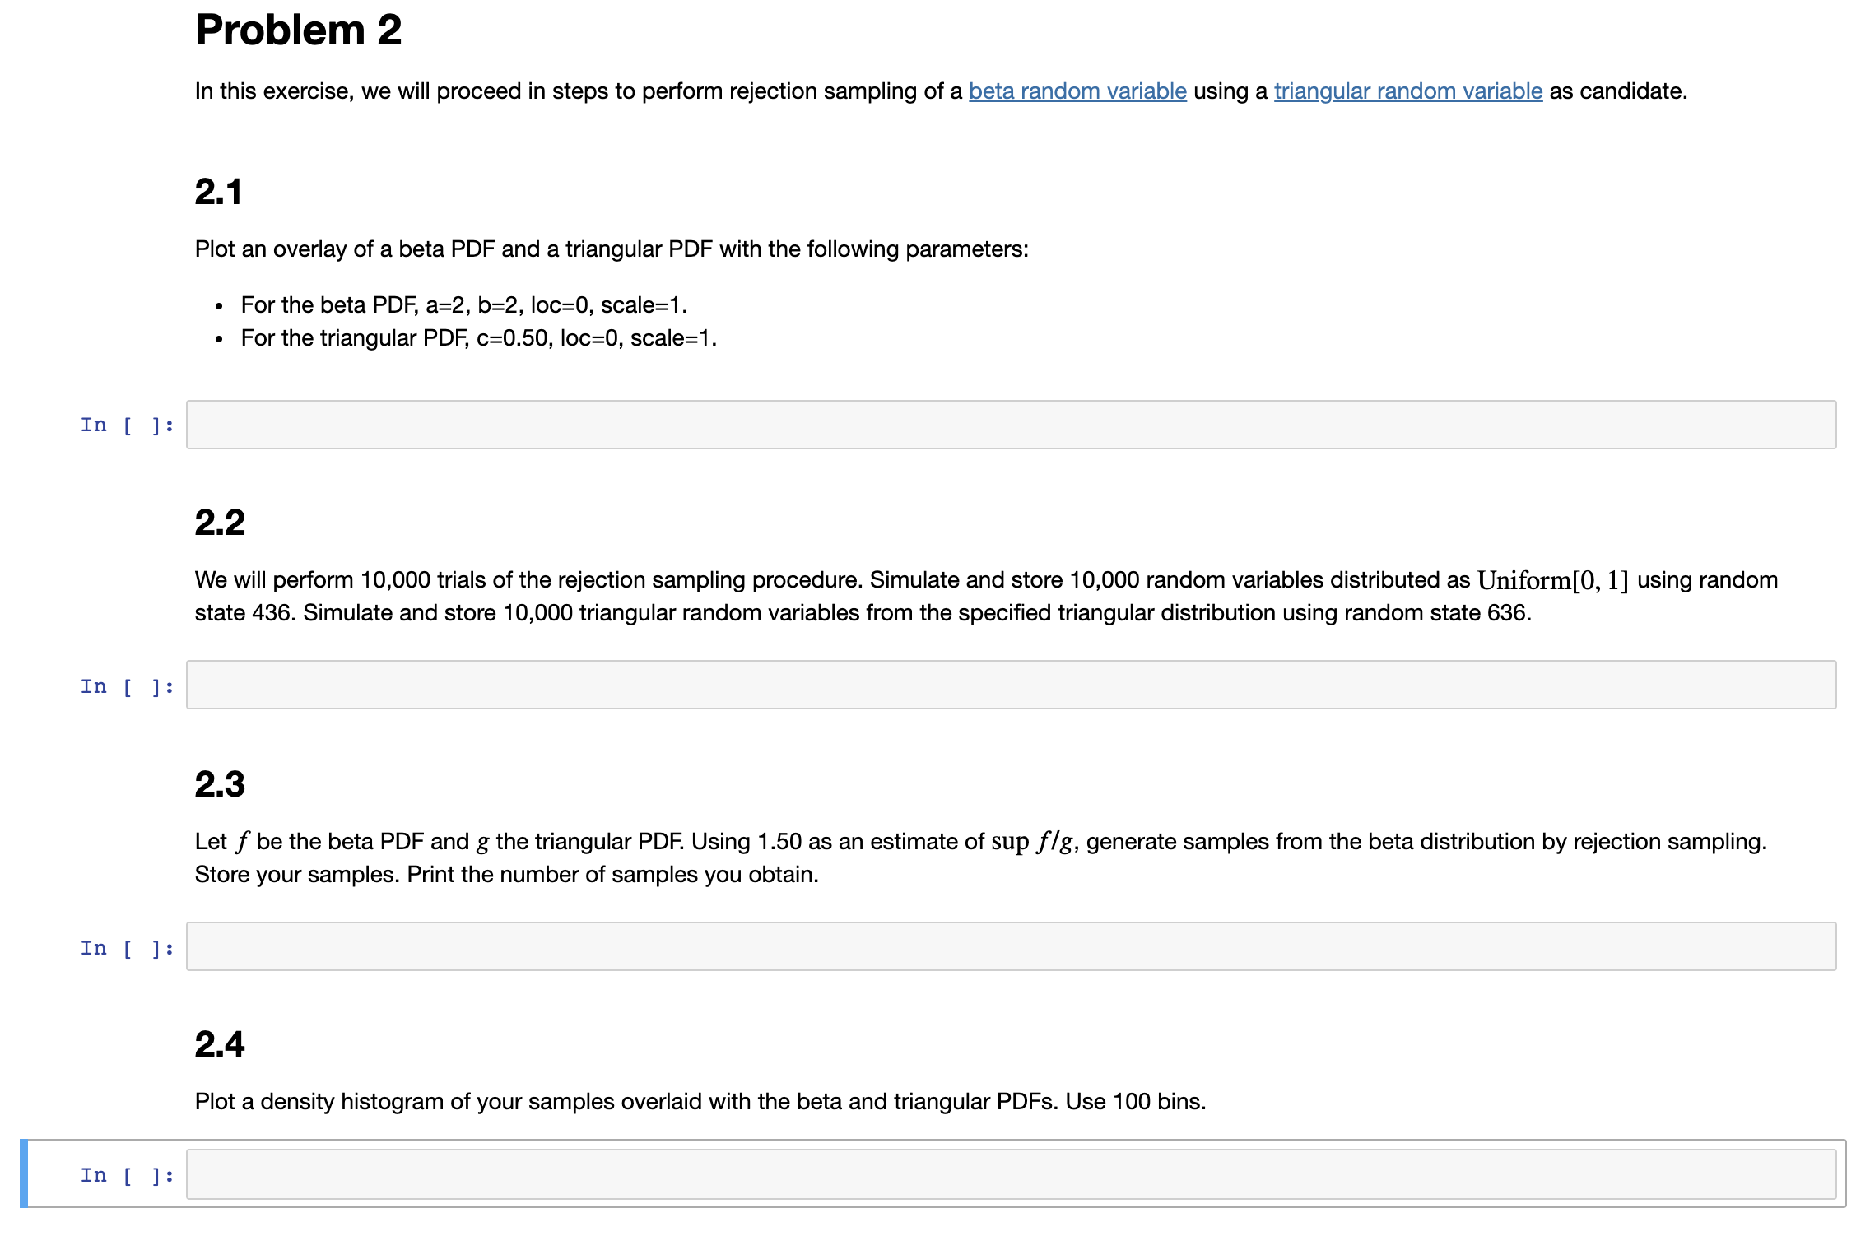Select the 2.3 heading markdown cell
Screen dimensions: 1870x1236
pos(221,786)
